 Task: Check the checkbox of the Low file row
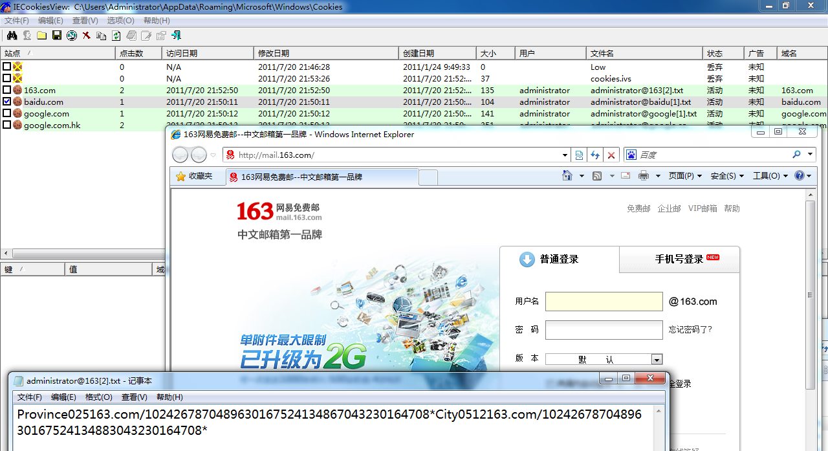[6, 67]
